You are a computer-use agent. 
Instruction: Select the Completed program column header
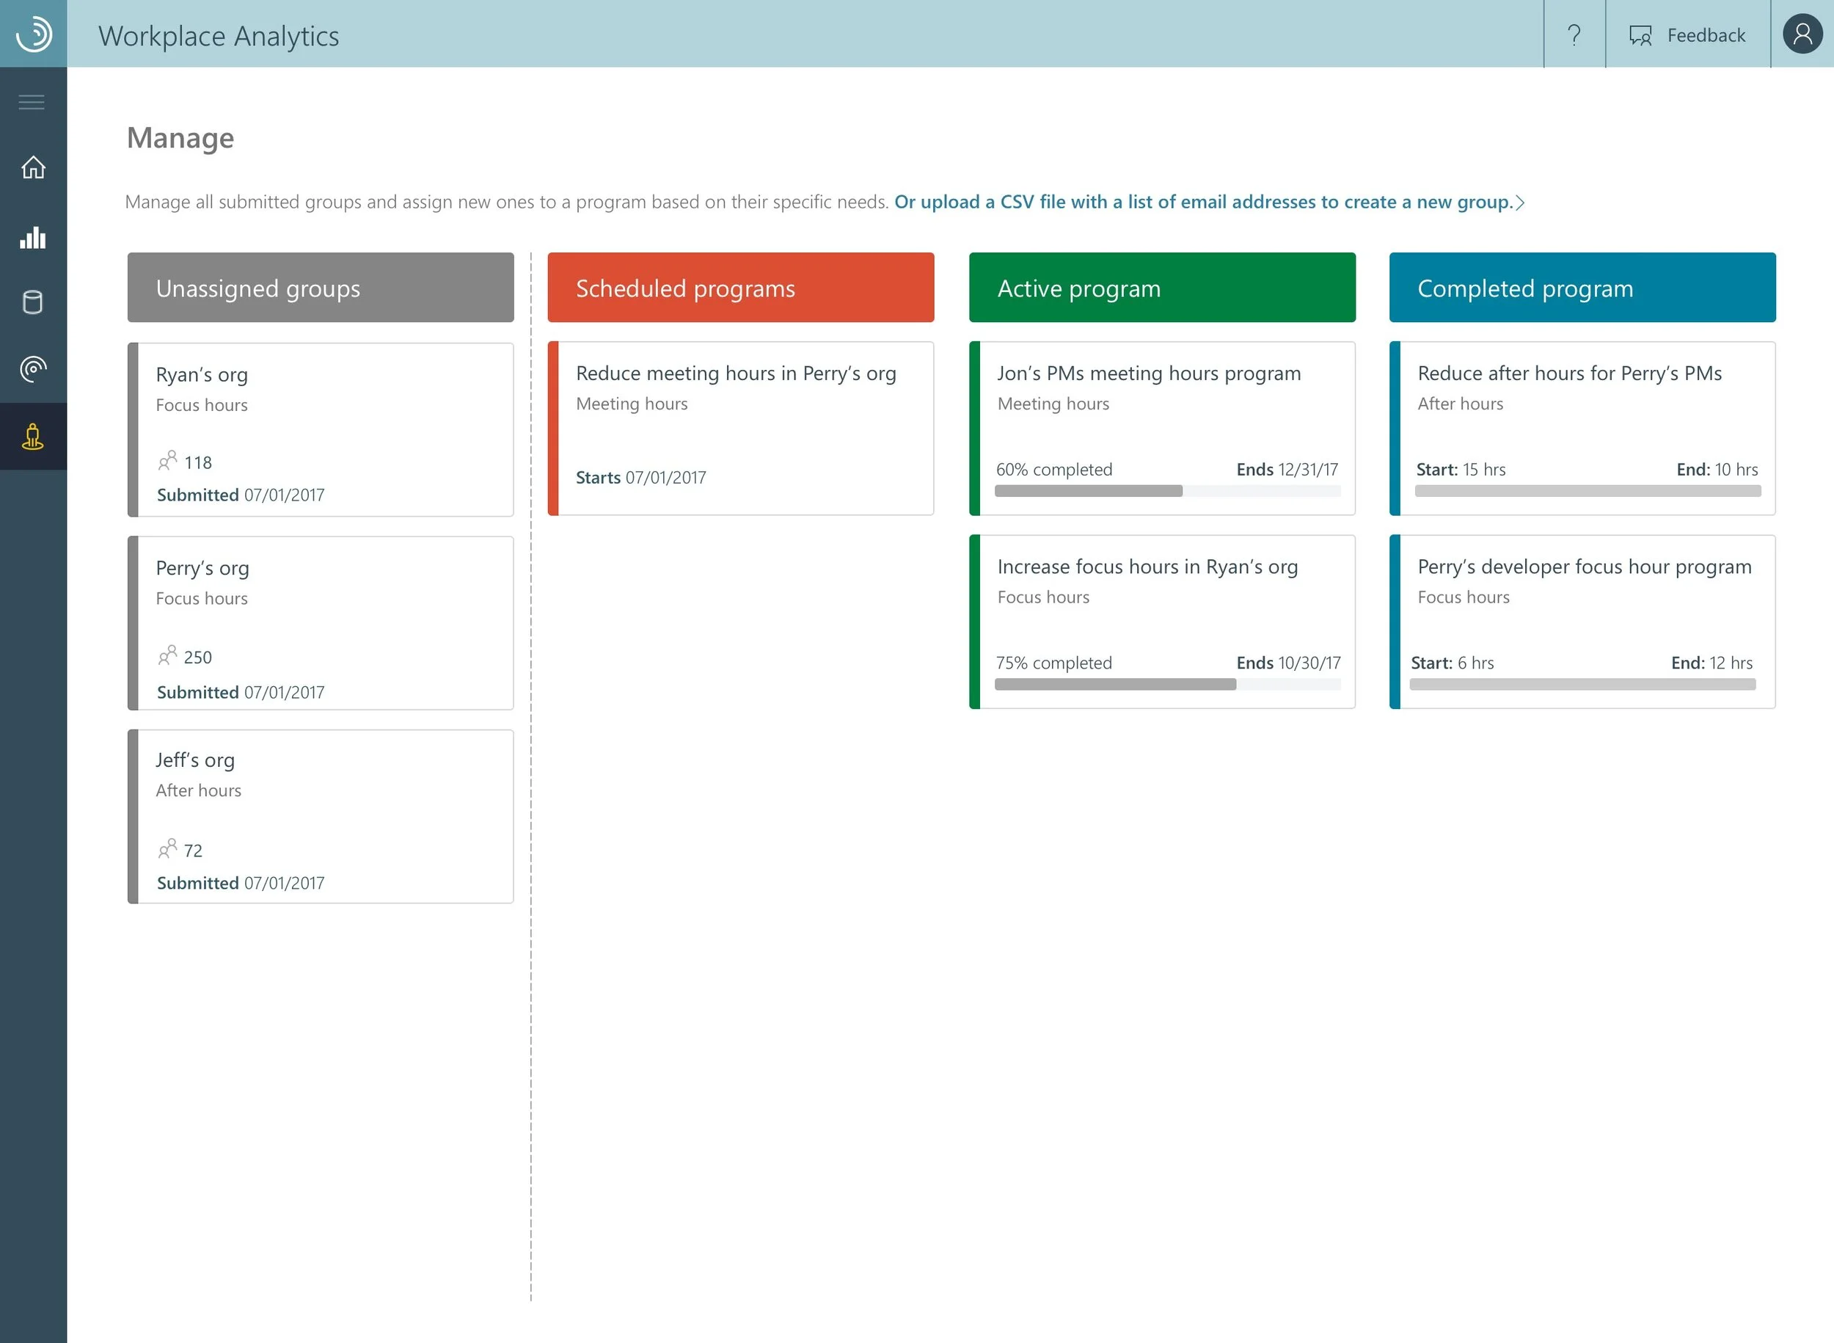click(1580, 287)
